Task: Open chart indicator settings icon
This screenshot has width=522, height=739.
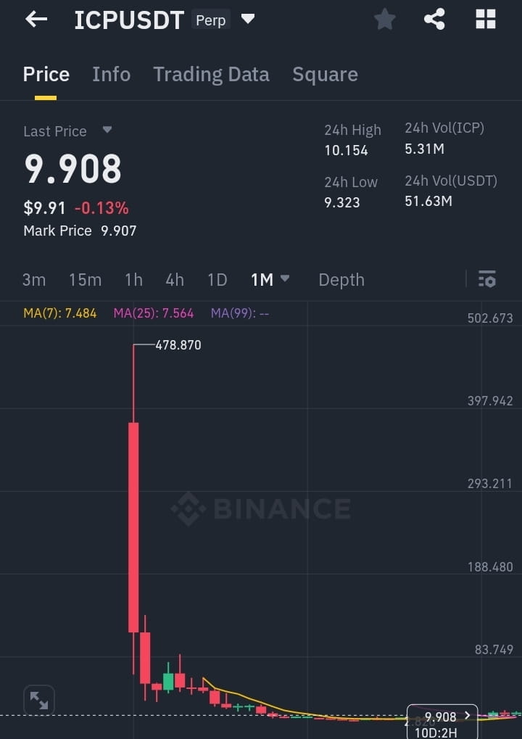Action: coord(487,279)
